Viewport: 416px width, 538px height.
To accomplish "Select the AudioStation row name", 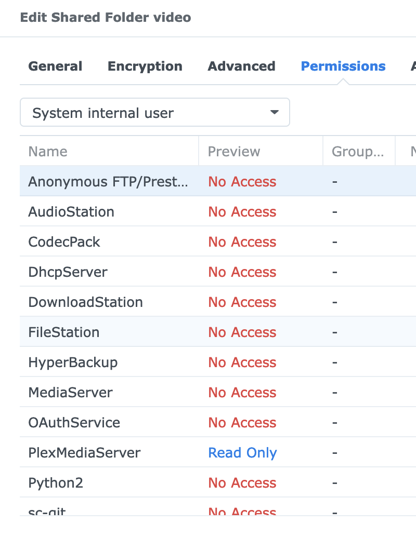I will (71, 212).
